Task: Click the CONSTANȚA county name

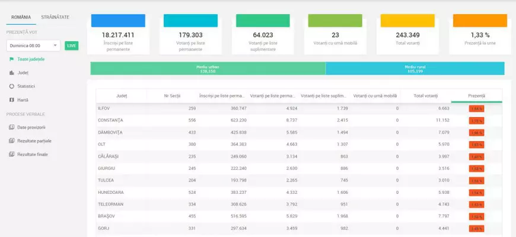Action: (x=110, y=121)
